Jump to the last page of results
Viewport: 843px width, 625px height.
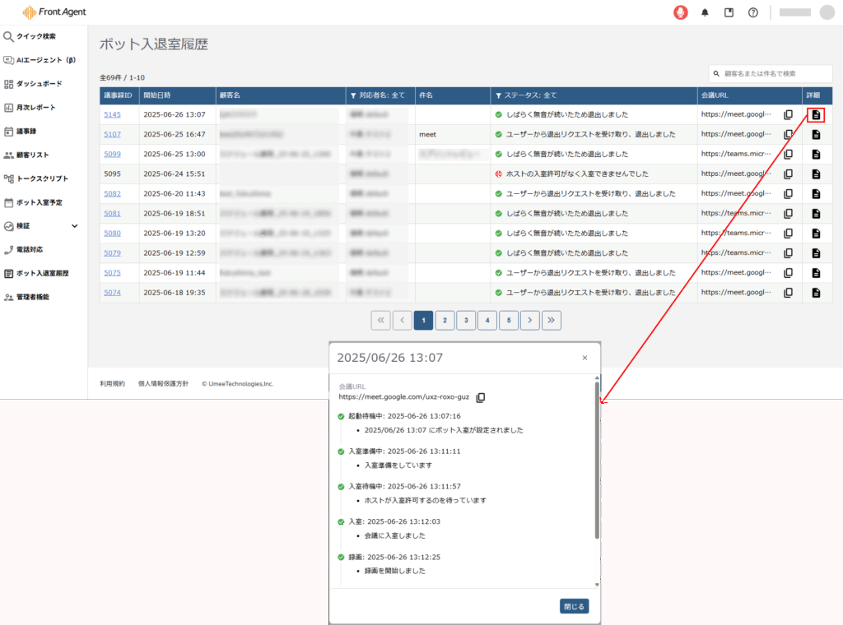click(x=552, y=320)
